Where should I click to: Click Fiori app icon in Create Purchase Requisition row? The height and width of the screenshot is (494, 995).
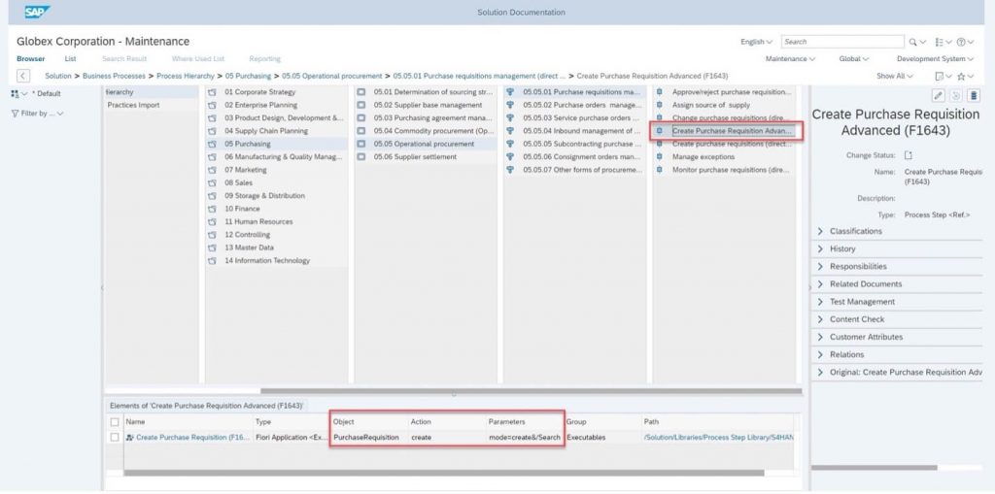click(x=130, y=438)
